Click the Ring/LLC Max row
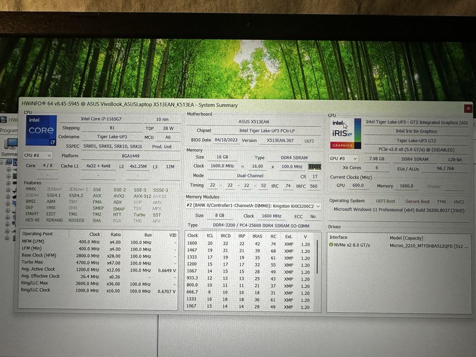This screenshot has height=357, width=476. coord(98,283)
